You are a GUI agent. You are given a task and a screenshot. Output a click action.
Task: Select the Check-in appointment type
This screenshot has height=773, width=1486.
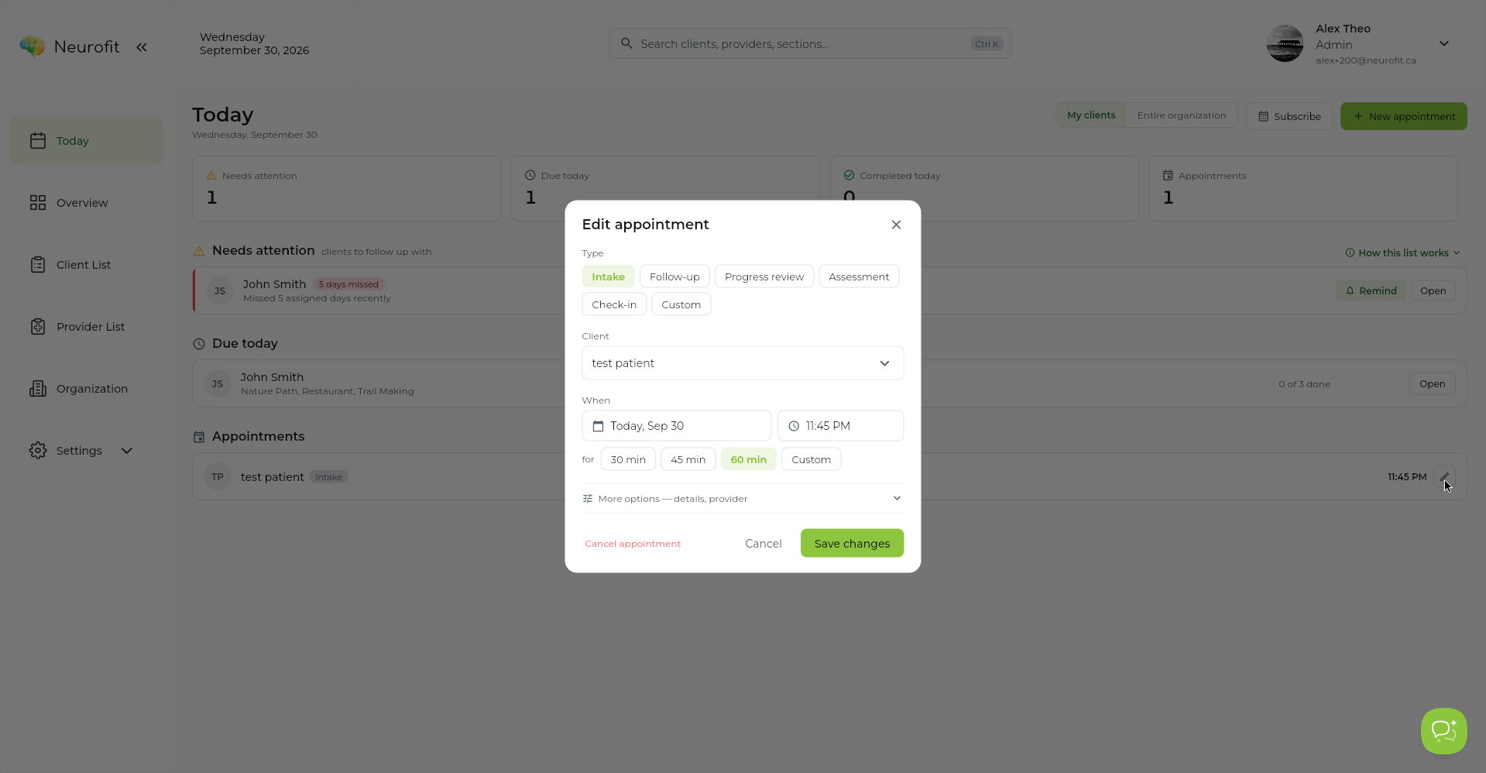point(614,304)
